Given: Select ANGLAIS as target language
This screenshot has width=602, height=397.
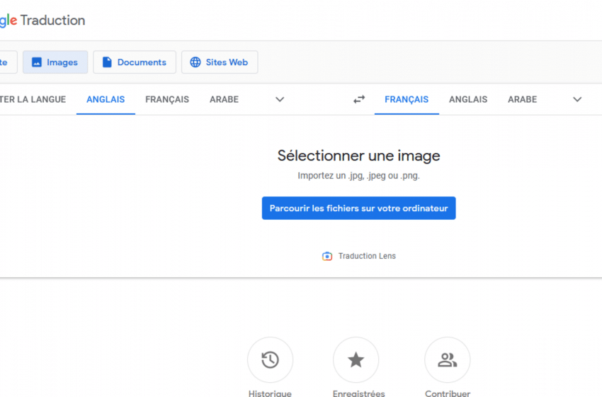Looking at the screenshot, I should click(x=468, y=99).
